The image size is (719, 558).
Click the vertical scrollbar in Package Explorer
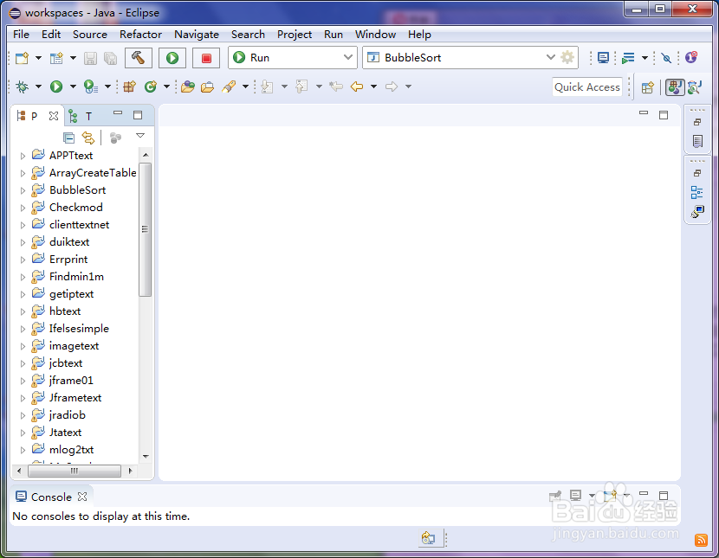coord(145,230)
